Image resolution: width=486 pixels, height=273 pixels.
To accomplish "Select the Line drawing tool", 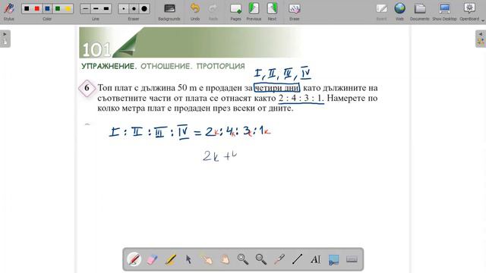I will [297, 259].
